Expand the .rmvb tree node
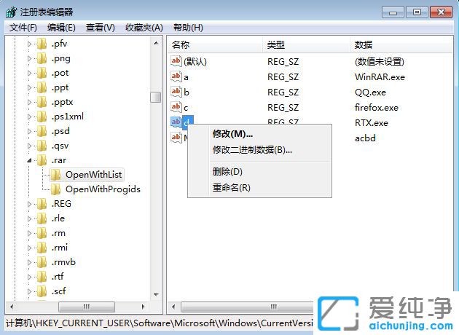This screenshot has width=459, height=335. click(29, 262)
